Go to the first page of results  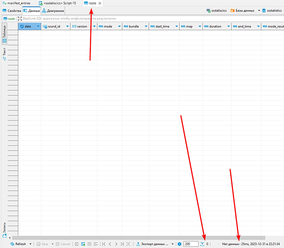[104, 244]
